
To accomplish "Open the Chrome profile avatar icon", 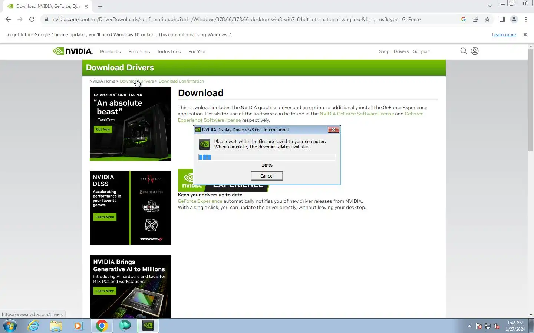I will coord(514,19).
